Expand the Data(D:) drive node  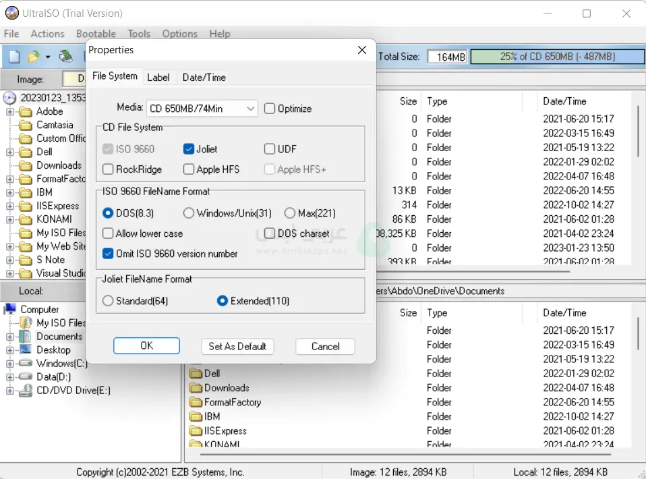[10, 377]
